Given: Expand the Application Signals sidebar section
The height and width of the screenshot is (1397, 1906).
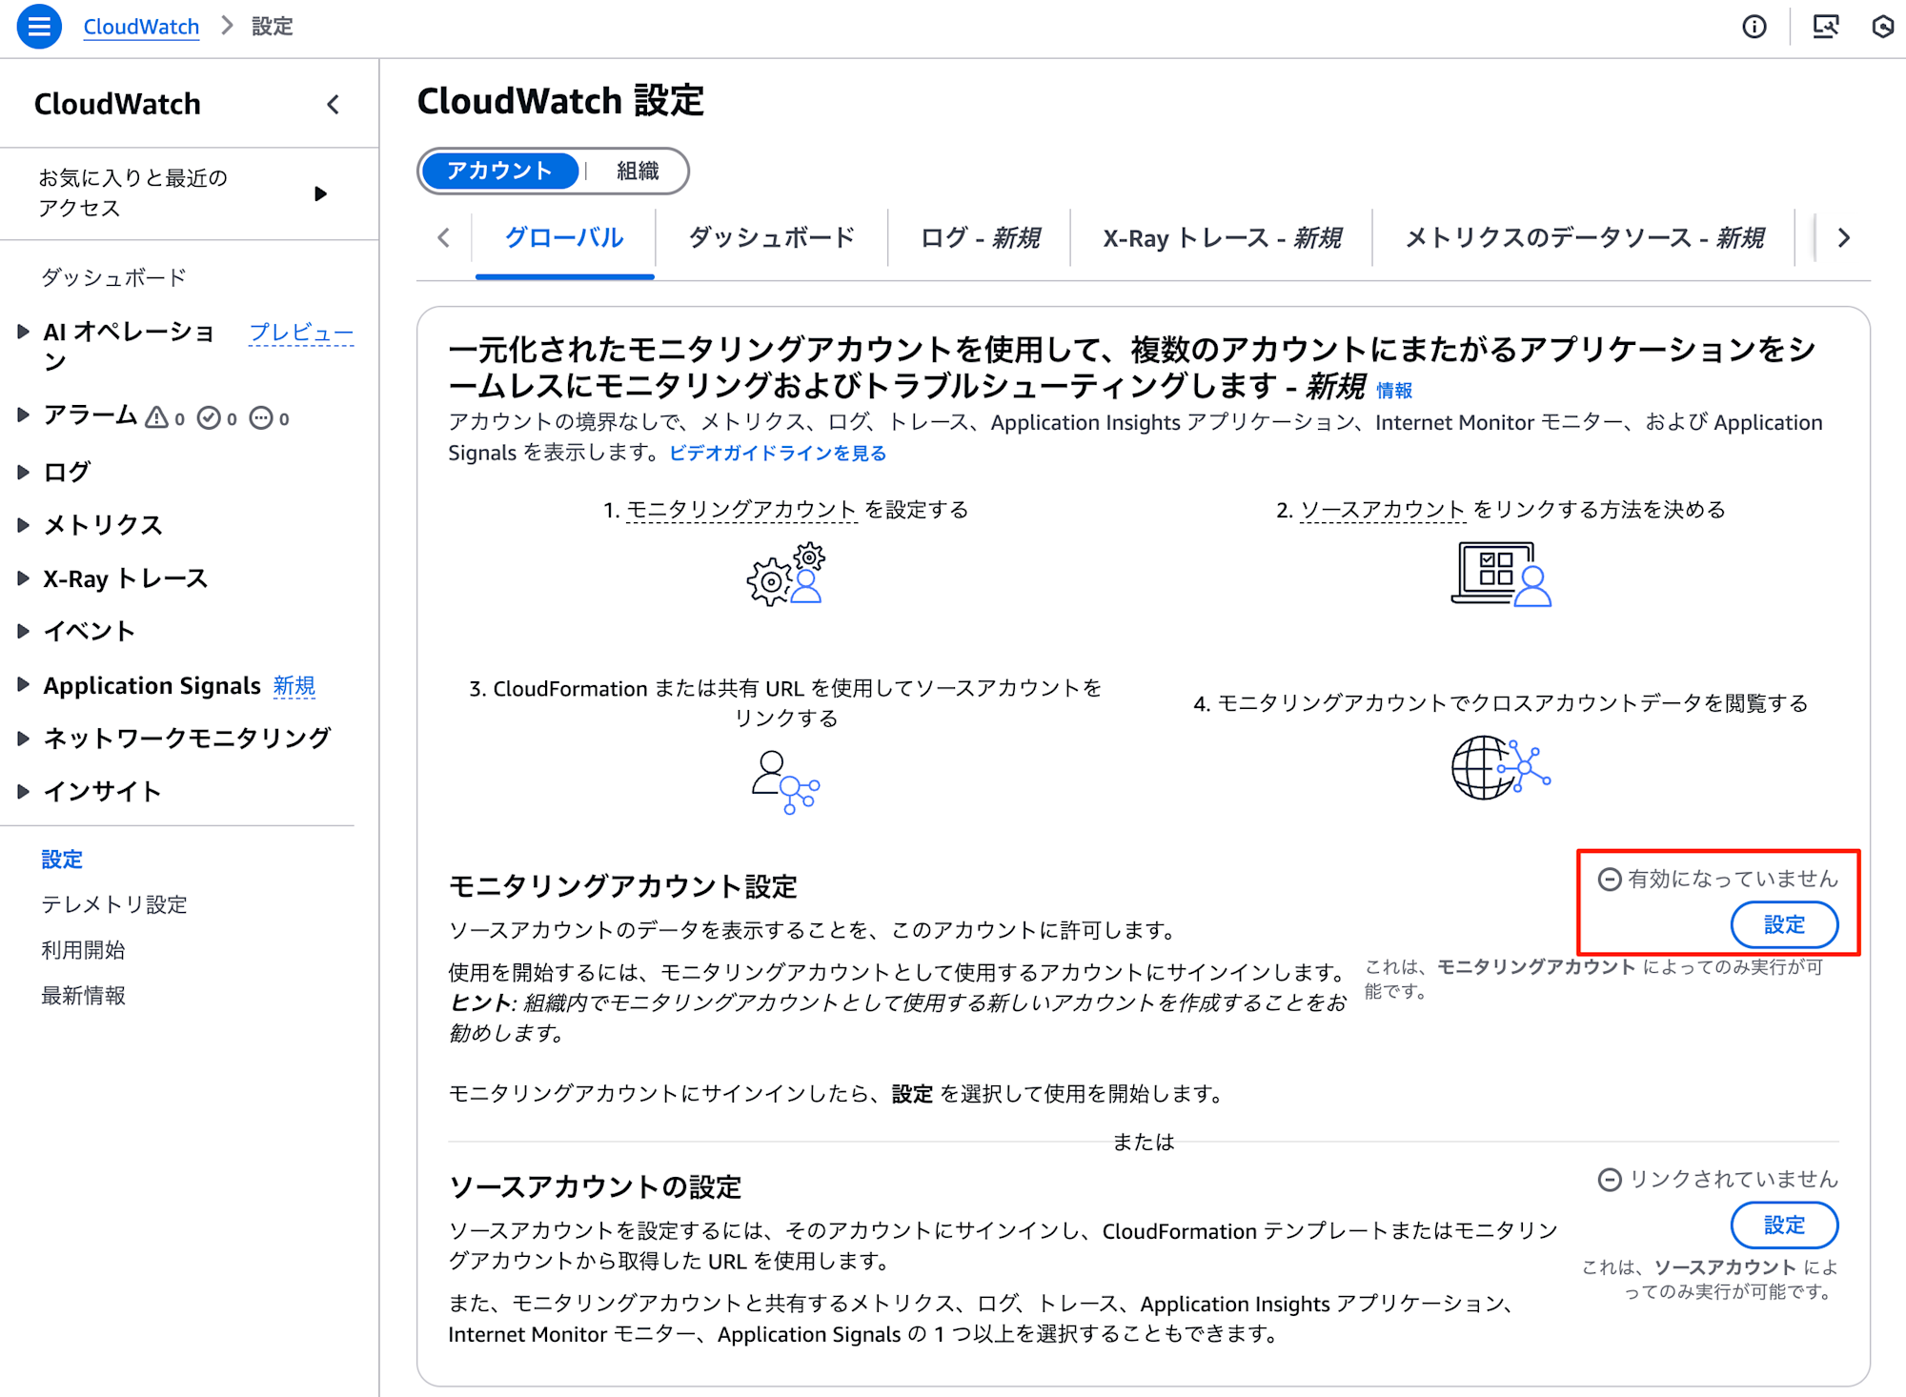Looking at the screenshot, I should [x=24, y=684].
